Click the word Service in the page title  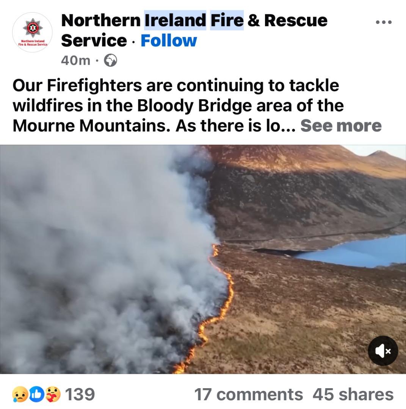click(94, 41)
